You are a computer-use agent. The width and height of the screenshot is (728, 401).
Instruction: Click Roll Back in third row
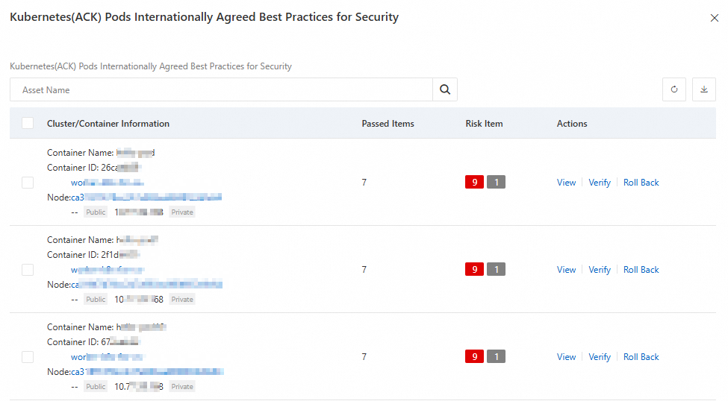click(641, 357)
